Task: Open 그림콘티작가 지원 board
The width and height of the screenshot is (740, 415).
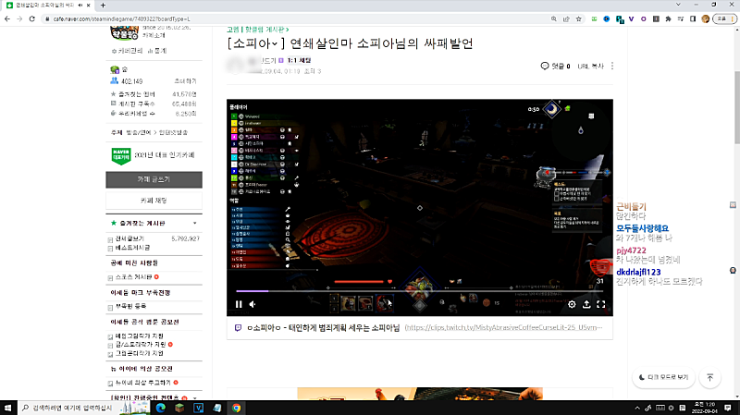Action: click(x=140, y=353)
